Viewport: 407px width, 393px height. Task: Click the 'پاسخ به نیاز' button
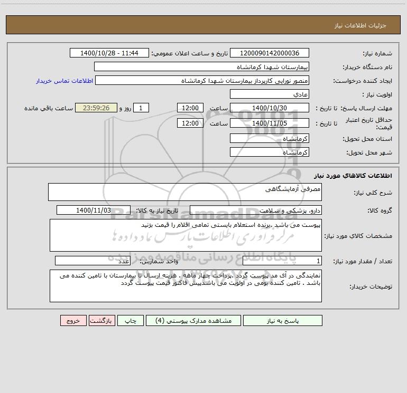[283, 320]
